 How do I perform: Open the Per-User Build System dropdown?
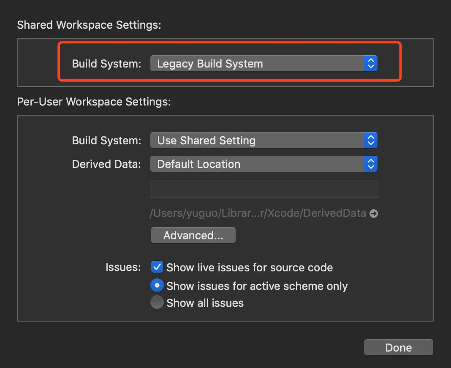264,140
